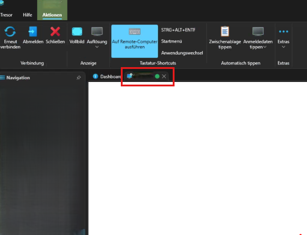This screenshot has width=307, height=235.
Task: Open the Extras dropdown menu
Action: (283, 47)
